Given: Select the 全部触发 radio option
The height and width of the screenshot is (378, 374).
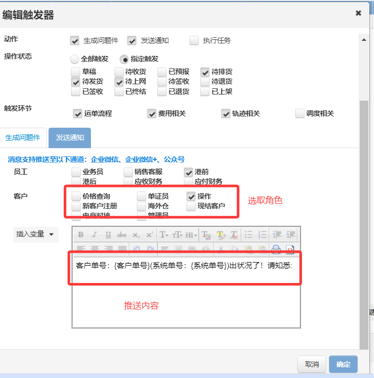Looking at the screenshot, I should pos(75,59).
